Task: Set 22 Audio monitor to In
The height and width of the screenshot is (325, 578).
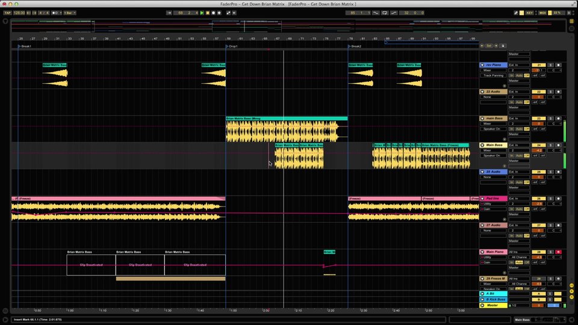Action: coord(512,102)
